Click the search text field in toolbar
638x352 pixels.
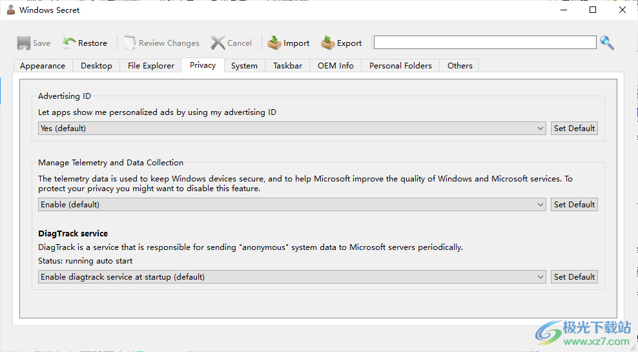484,43
